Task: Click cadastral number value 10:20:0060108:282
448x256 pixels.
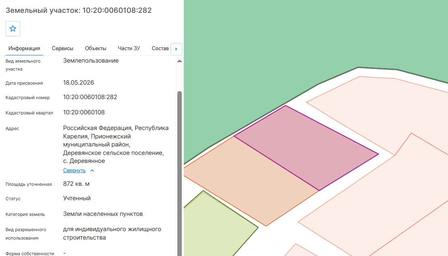Action: [x=90, y=97]
